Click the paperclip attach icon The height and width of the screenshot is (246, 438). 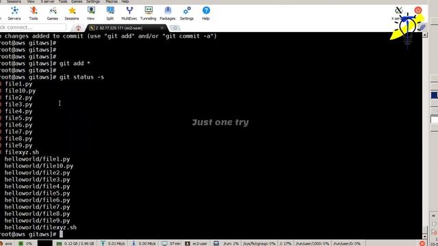point(422,27)
